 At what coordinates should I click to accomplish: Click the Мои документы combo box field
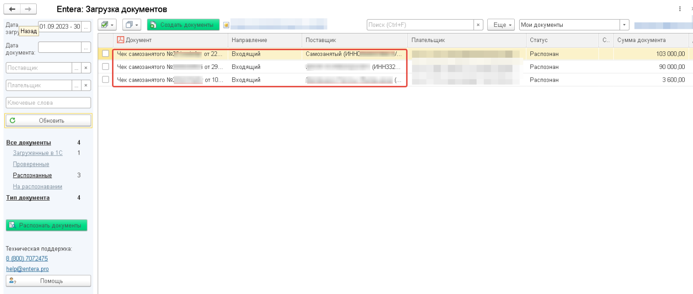point(570,24)
